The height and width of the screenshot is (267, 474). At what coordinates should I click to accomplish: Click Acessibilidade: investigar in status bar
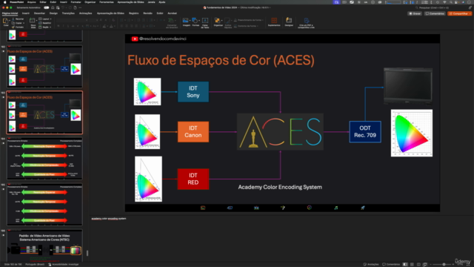64,264
